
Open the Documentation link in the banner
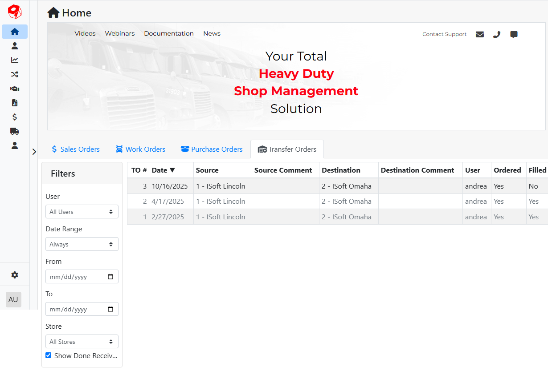[x=169, y=33]
